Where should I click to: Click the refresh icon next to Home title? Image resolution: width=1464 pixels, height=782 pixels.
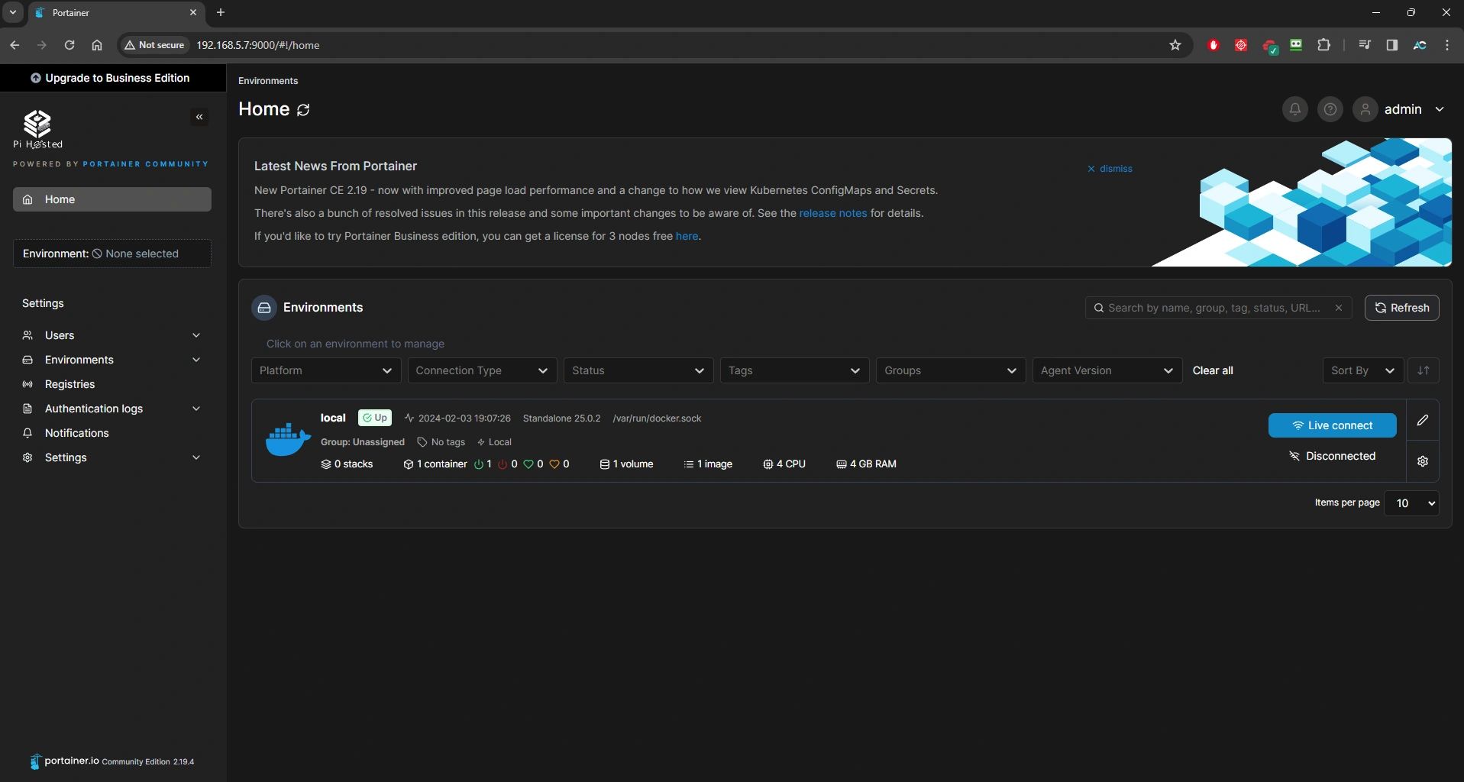pos(303,110)
